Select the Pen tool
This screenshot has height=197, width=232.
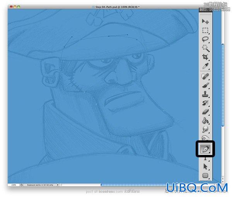tap(205, 149)
